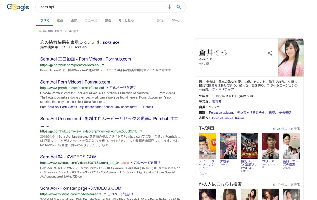Open the ニュース tab
The height and width of the screenshot is (200, 317).
tap(91, 20)
